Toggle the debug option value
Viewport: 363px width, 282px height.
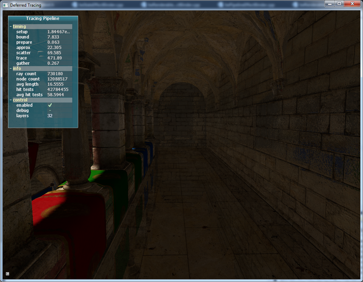pyautogui.click(x=50, y=111)
